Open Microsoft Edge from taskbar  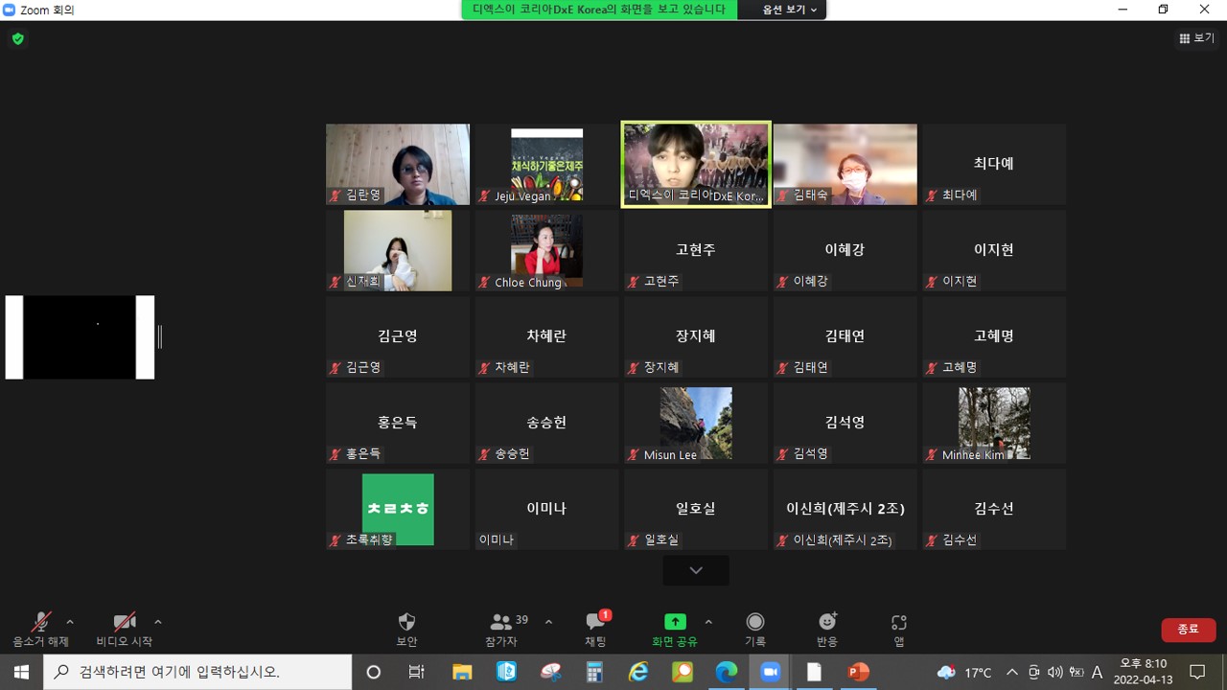point(727,672)
